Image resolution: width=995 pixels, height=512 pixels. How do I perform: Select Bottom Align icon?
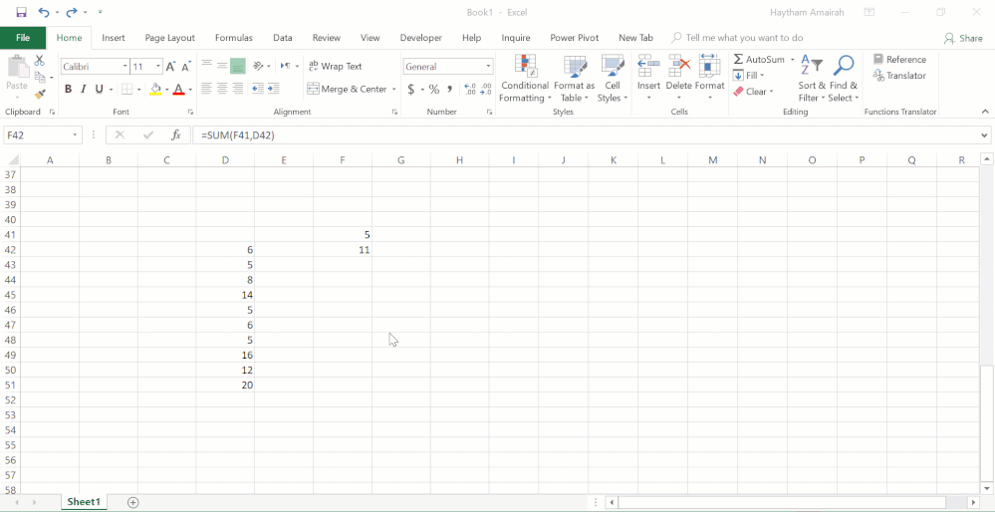(238, 66)
